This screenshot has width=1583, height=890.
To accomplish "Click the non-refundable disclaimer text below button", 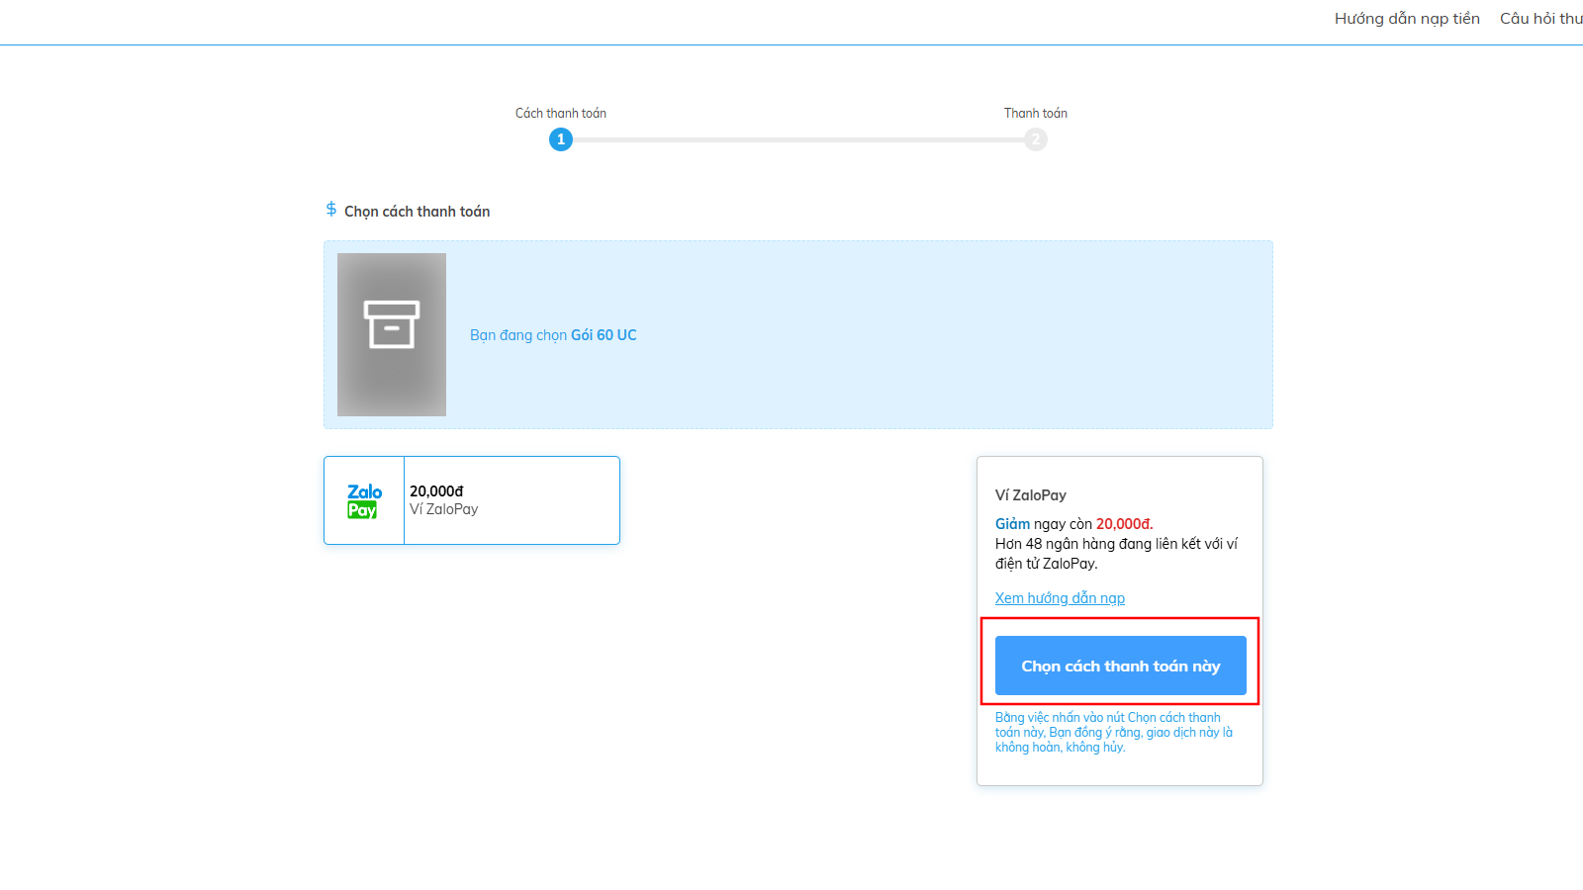I will 1113,733.
